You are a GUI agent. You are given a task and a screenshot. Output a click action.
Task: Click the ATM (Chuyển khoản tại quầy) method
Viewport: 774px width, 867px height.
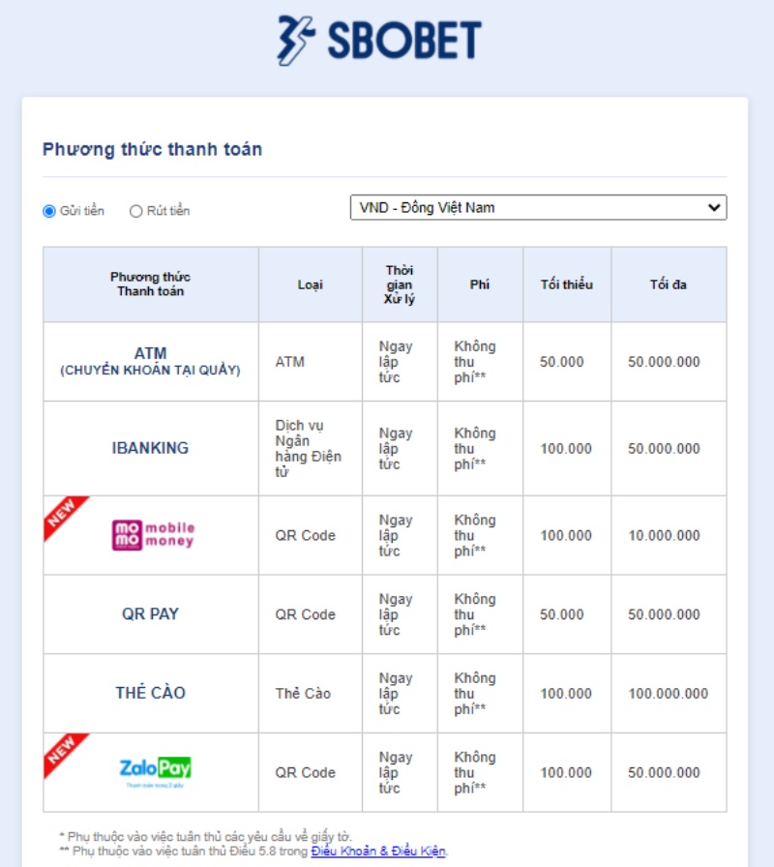tap(150, 361)
